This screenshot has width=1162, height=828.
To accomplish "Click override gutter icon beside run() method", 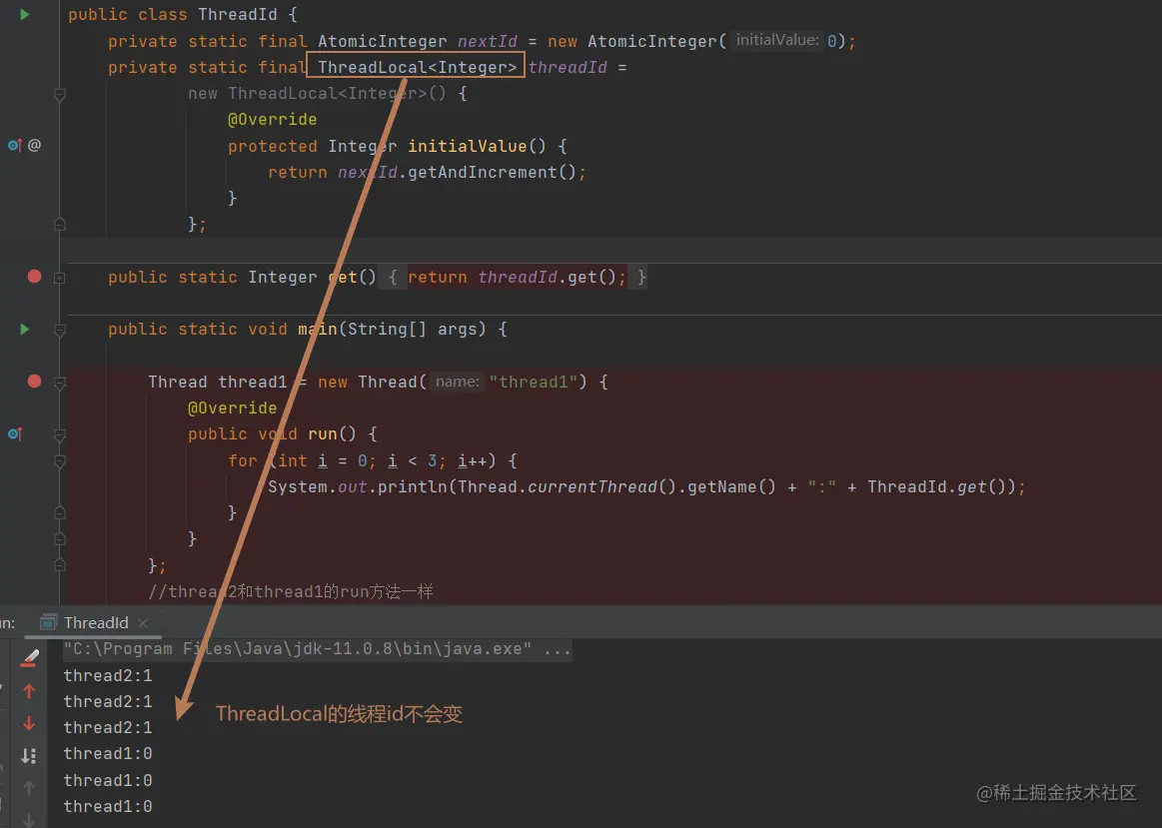I will [15, 434].
